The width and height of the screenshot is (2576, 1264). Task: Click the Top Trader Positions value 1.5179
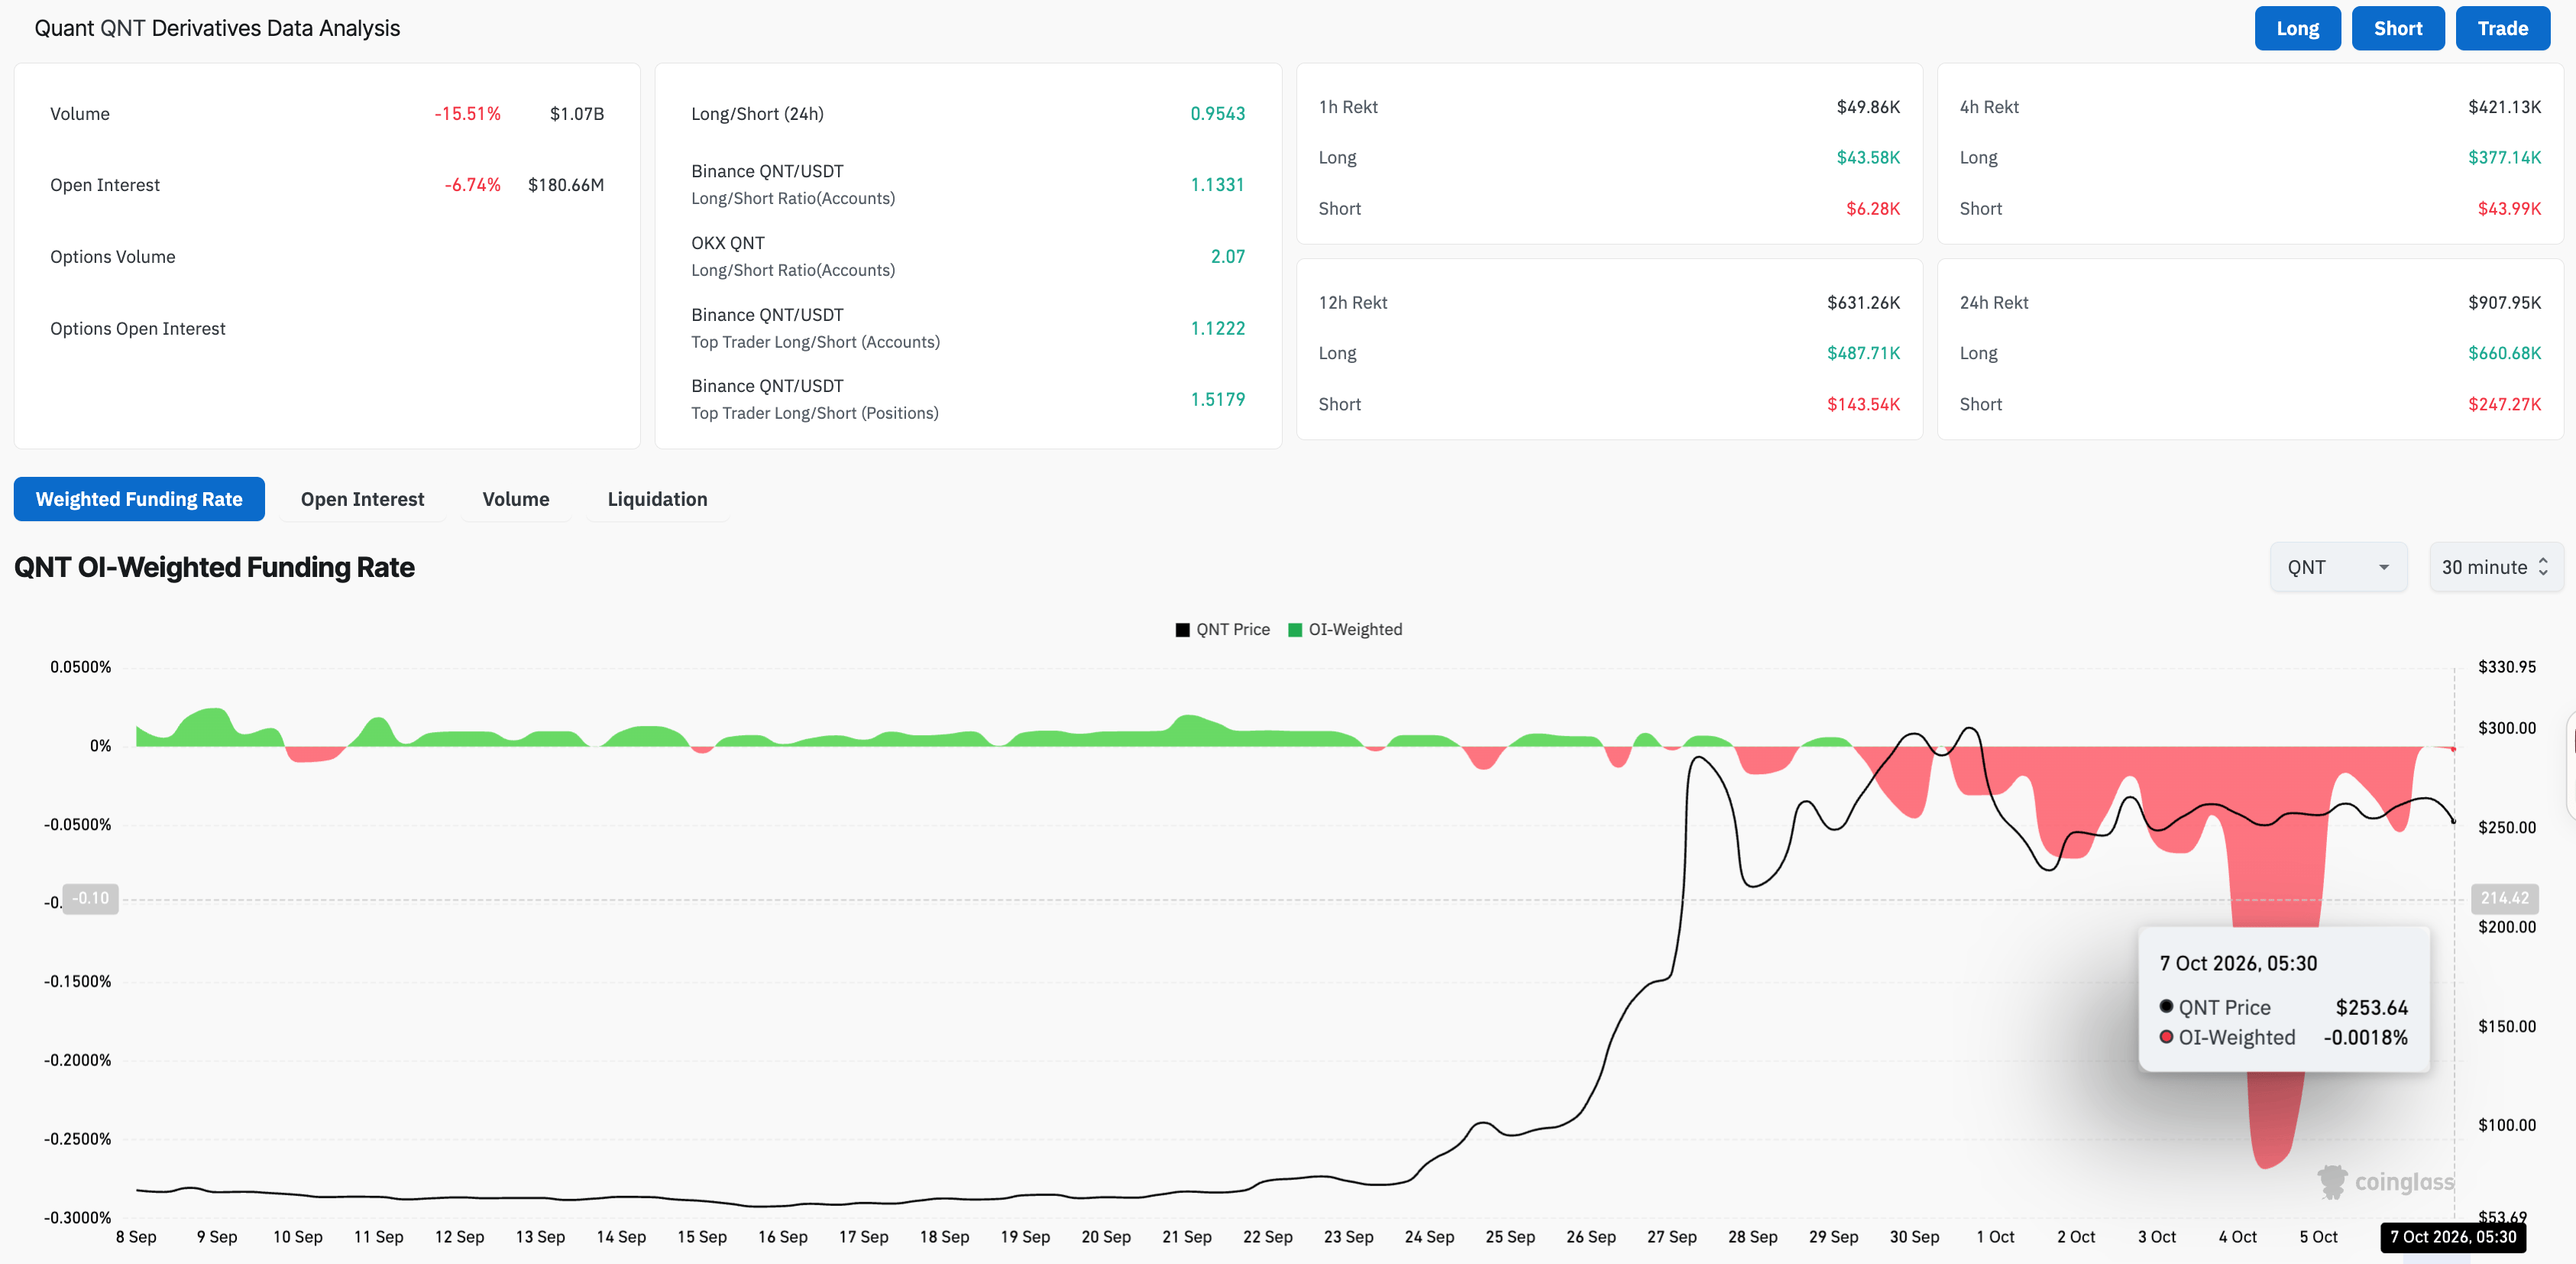point(1217,400)
